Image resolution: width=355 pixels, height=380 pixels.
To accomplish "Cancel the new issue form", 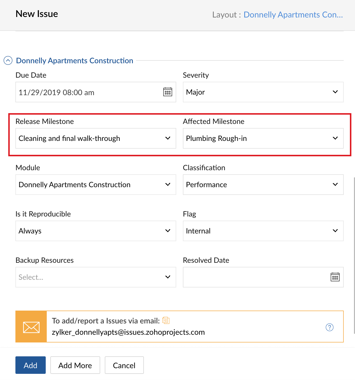I will click(124, 365).
